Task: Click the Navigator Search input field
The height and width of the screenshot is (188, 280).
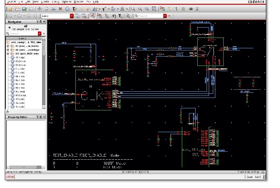Action: click(22, 33)
